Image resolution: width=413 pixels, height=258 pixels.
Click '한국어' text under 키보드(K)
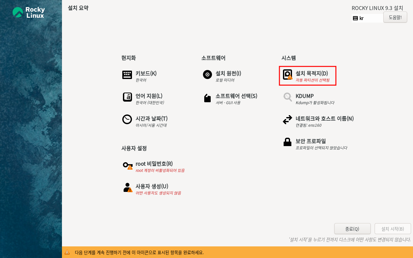pyautogui.click(x=141, y=80)
